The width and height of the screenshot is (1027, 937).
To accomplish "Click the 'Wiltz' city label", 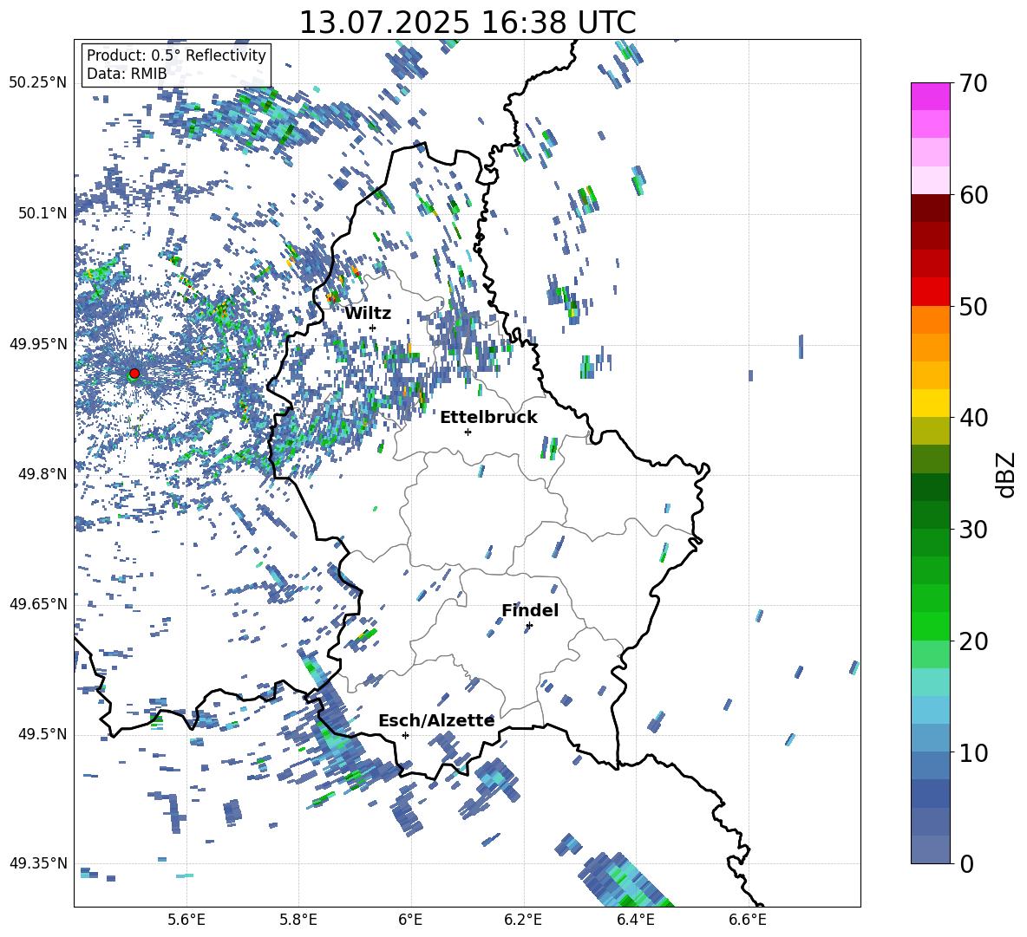I will click(x=368, y=313).
